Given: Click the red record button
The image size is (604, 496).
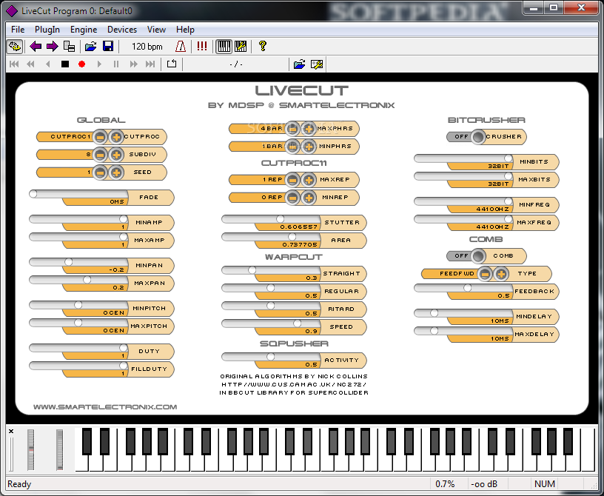Looking at the screenshot, I should 81,64.
